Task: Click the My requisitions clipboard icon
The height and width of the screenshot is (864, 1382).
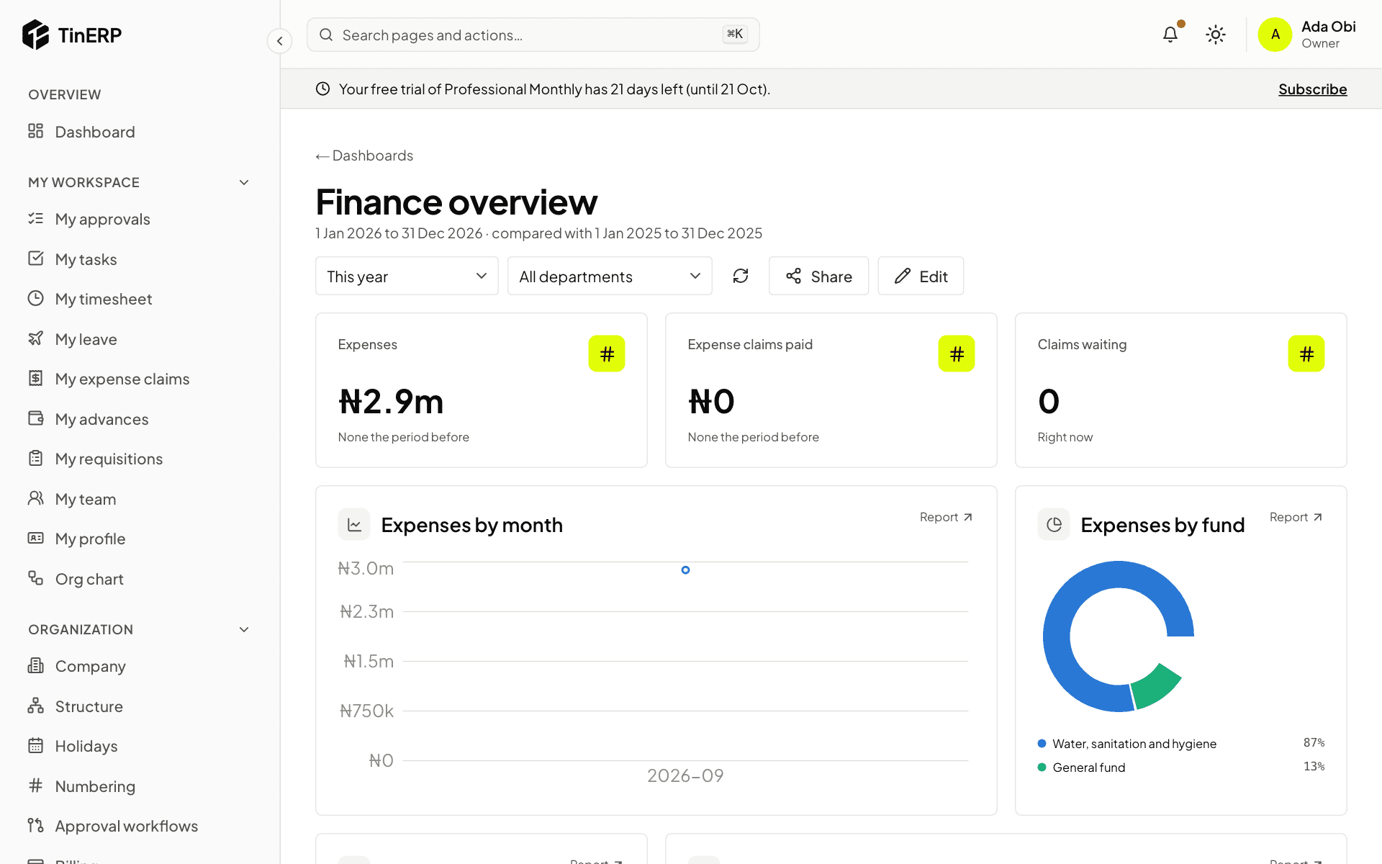Action: [35, 458]
